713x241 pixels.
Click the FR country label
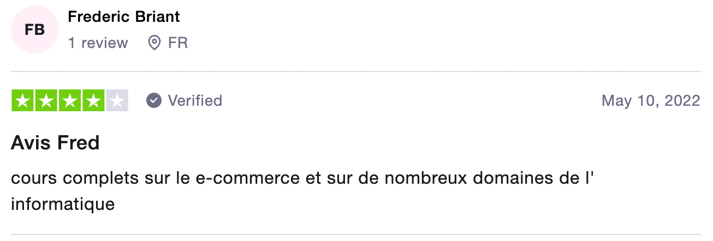pos(178,43)
